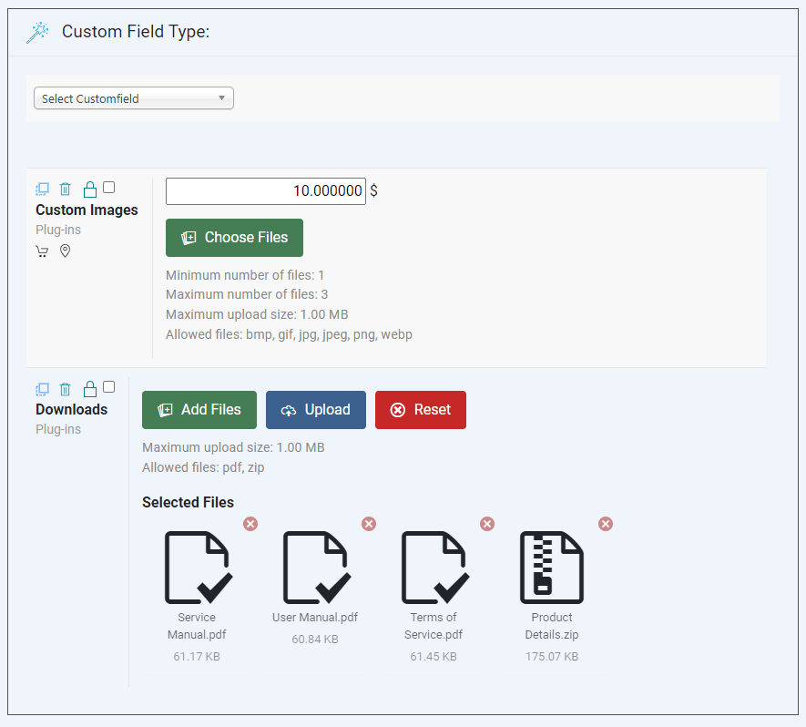Select the User Manual.pdf file icon

pyautogui.click(x=316, y=567)
